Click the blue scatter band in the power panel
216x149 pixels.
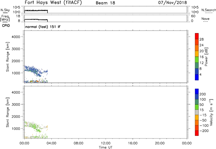point(32,70)
